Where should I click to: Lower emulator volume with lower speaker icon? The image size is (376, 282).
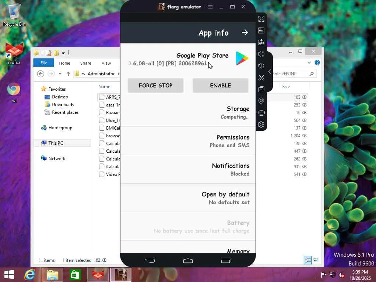tap(261, 66)
